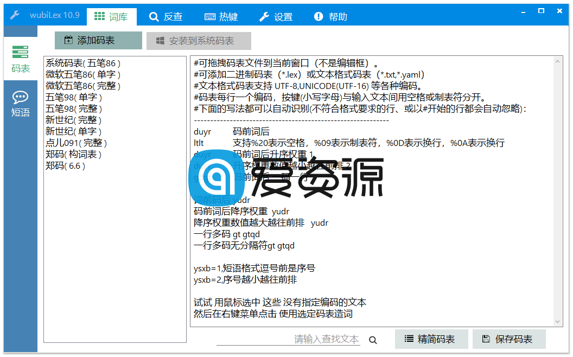Open the 帮助 menu
This screenshot has width=573, height=357.
click(332, 17)
